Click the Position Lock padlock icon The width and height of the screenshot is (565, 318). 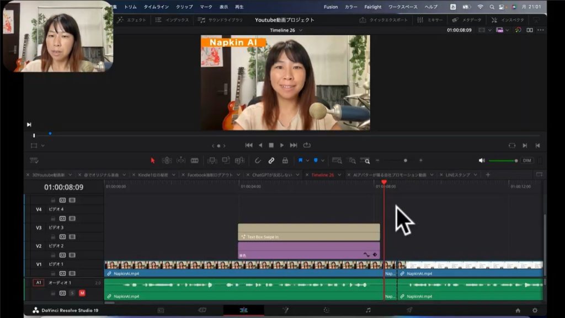[285, 160]
